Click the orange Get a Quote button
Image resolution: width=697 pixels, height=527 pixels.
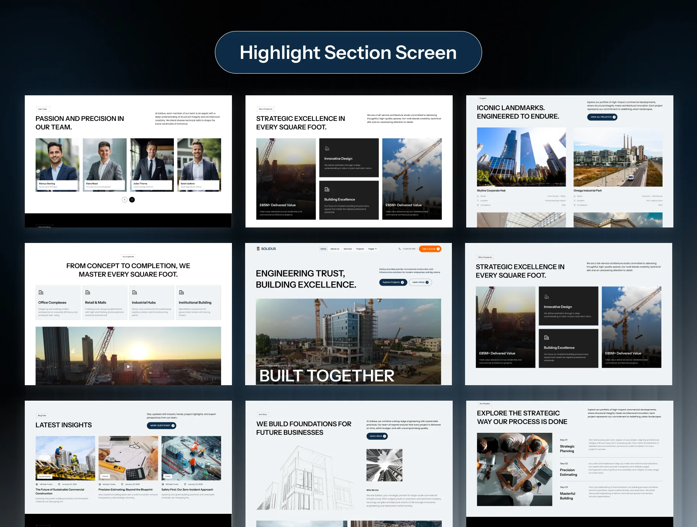tap(430, 249)
